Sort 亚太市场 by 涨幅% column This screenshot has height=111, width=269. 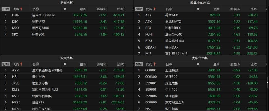[101, 64]
